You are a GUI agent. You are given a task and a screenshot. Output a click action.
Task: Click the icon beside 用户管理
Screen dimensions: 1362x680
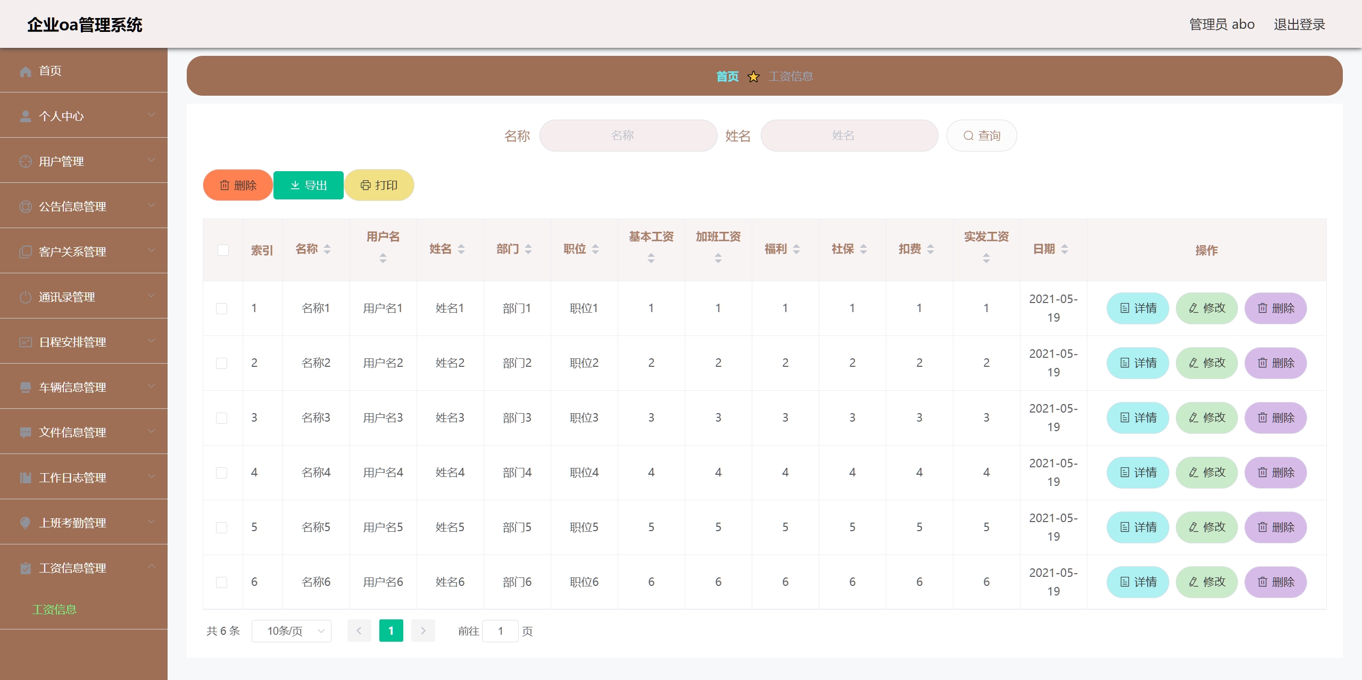click(x=26, y=162)
